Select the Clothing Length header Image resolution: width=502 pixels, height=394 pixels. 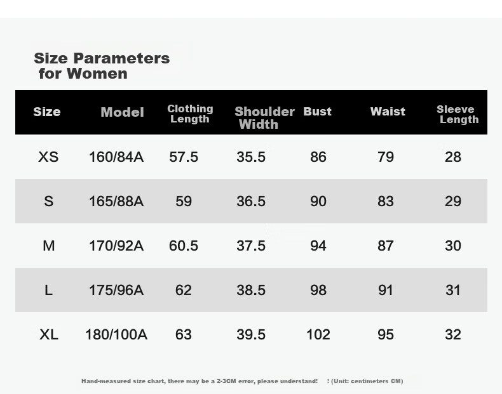(x=190, y=114)
